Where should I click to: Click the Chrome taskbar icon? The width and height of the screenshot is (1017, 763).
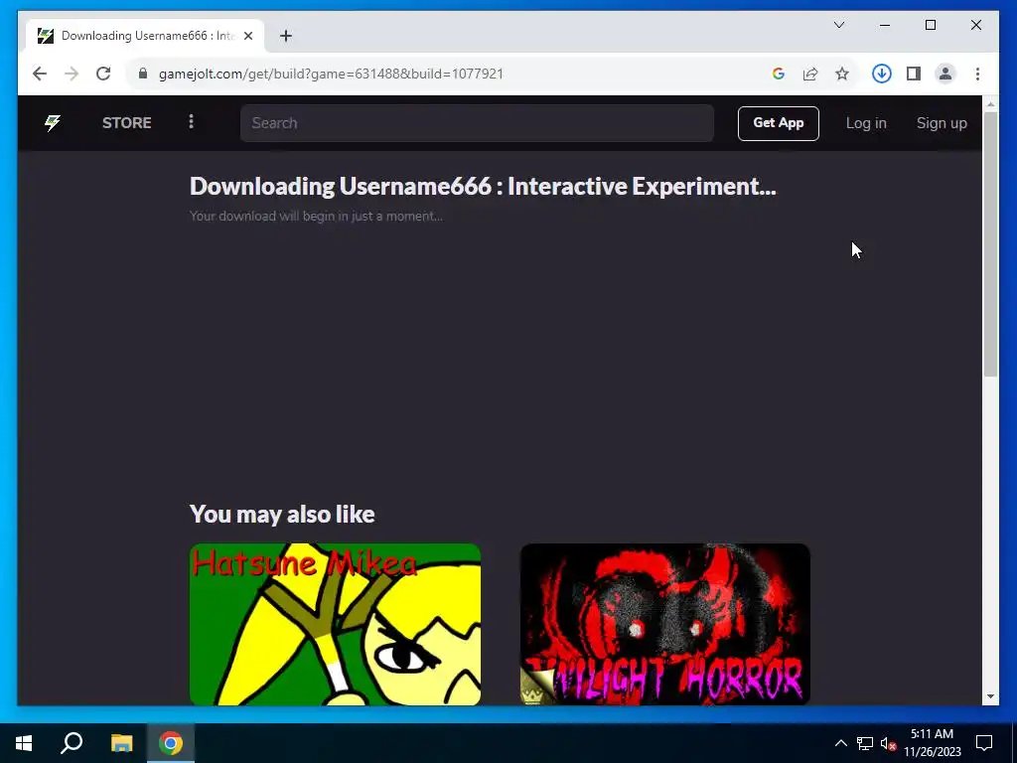pos(171,743)
